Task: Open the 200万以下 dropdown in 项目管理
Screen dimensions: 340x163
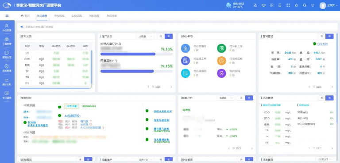Action: 325,159
